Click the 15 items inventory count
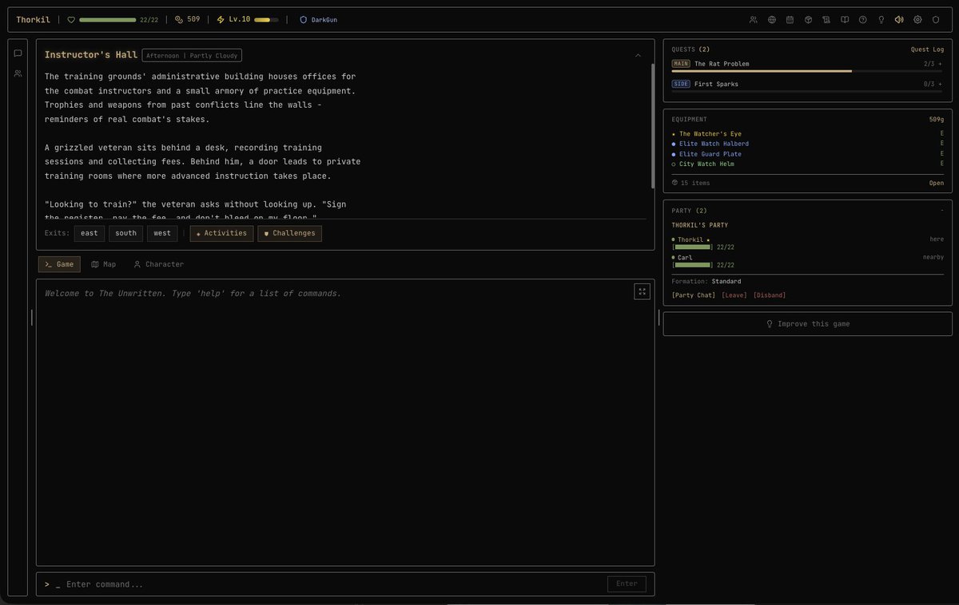The height and width of the screenshot is (605, 959). pos(690,183)
